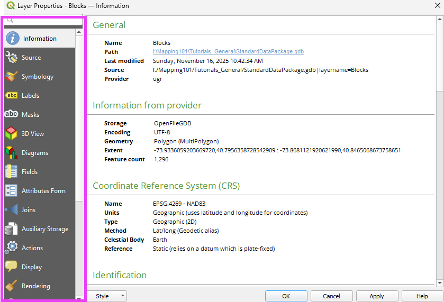Click sidebar scrollbar up arrow
This screenshot has height=302, width=444.
(x=79, y=32)
